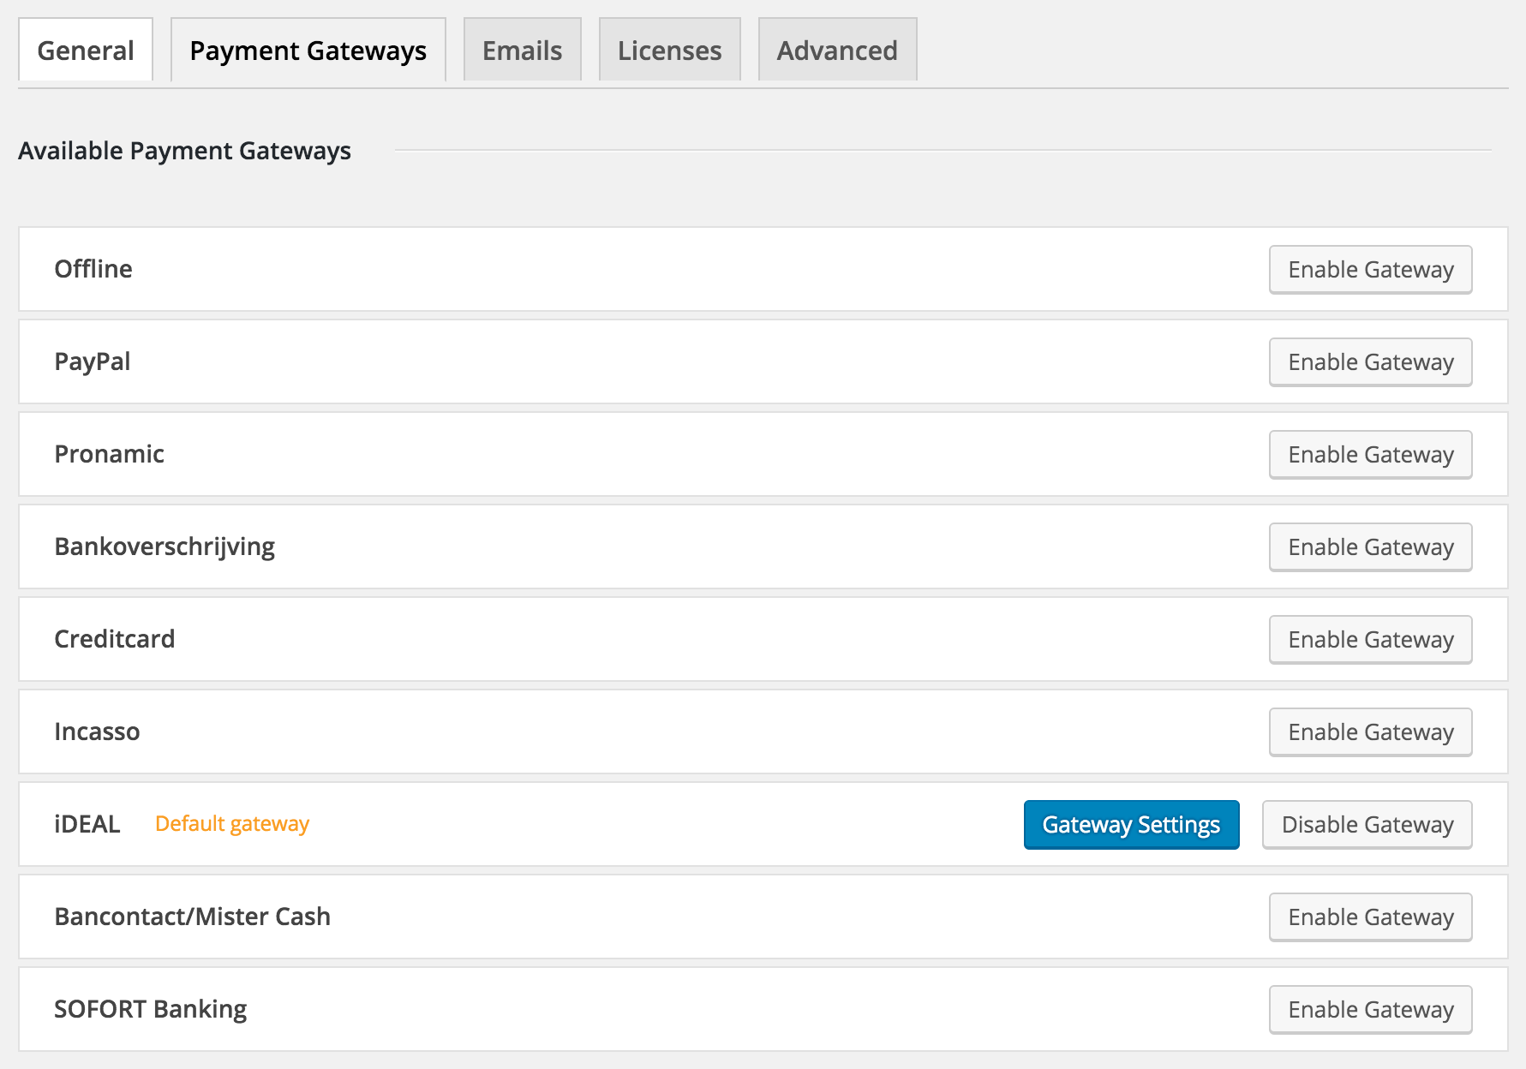Screen dimensions: 1526x1069
Task: Click the SOFORT Banking gateway name
Action: (x=150, y=1009)
